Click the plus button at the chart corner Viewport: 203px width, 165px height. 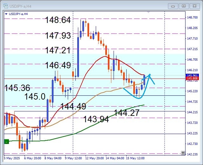click(183, 153)
